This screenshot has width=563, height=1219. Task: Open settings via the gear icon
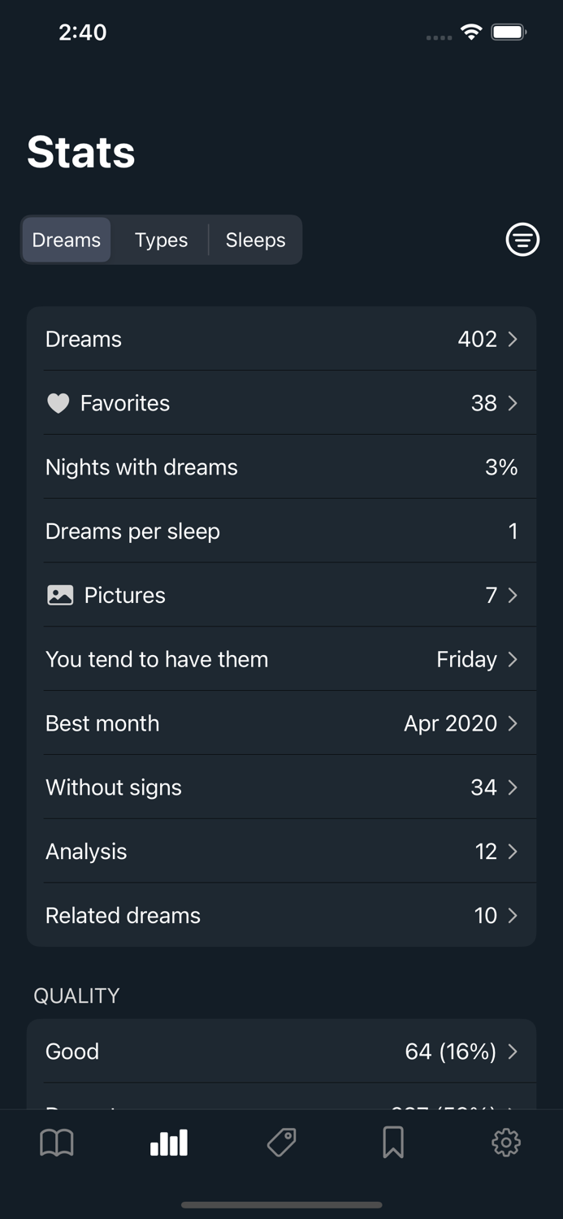pyautogui.click(x=505, y=1142)
